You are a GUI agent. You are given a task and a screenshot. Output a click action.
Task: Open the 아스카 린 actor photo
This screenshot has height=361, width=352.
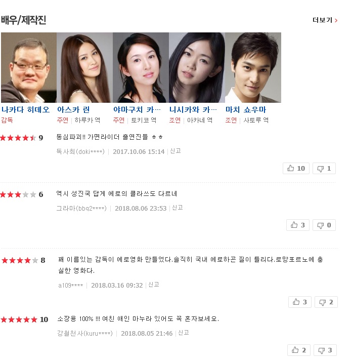(x=84, y=67)
